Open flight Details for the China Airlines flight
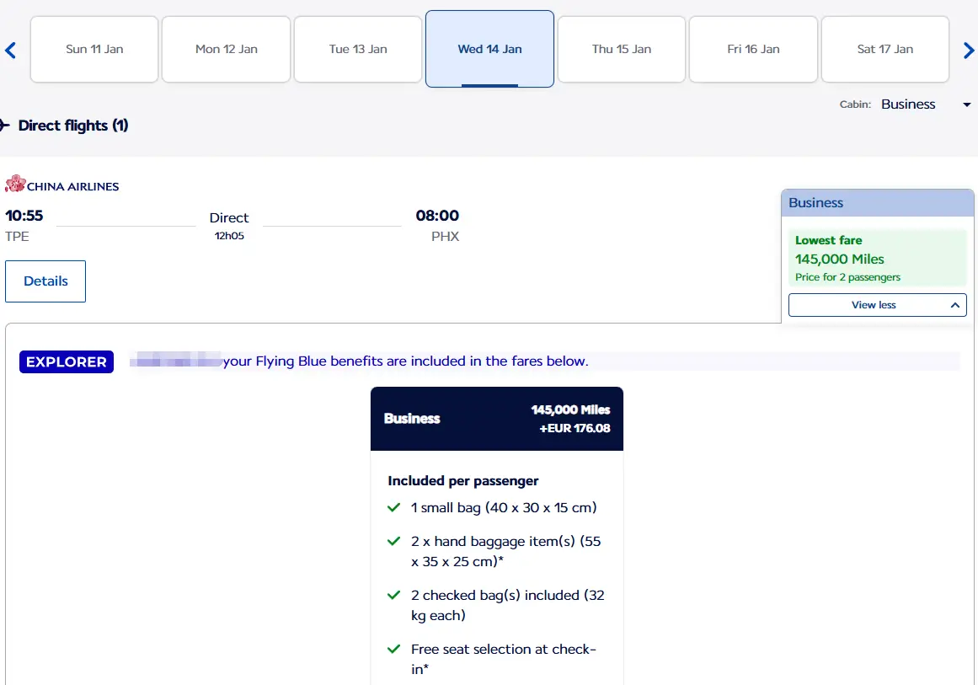 pyautogui.click(x=45, y=281)
